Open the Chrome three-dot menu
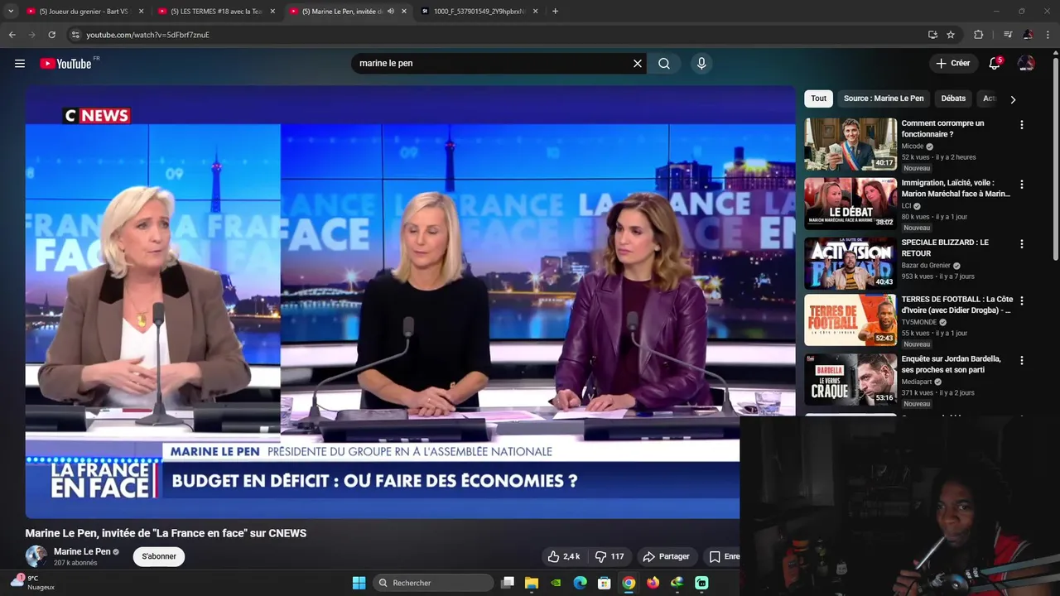 click(1048, 35)
